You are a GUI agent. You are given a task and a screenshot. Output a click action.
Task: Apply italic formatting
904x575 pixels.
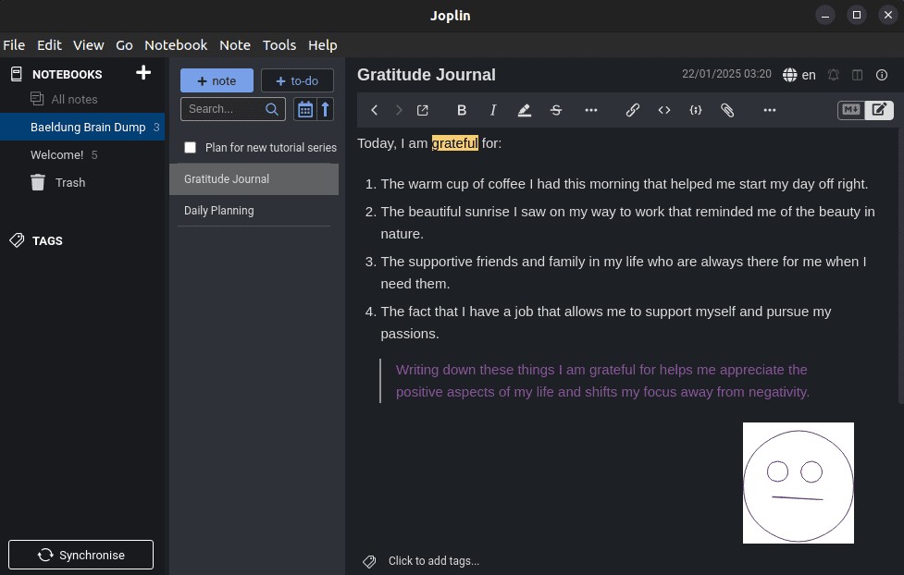[493, 109]
